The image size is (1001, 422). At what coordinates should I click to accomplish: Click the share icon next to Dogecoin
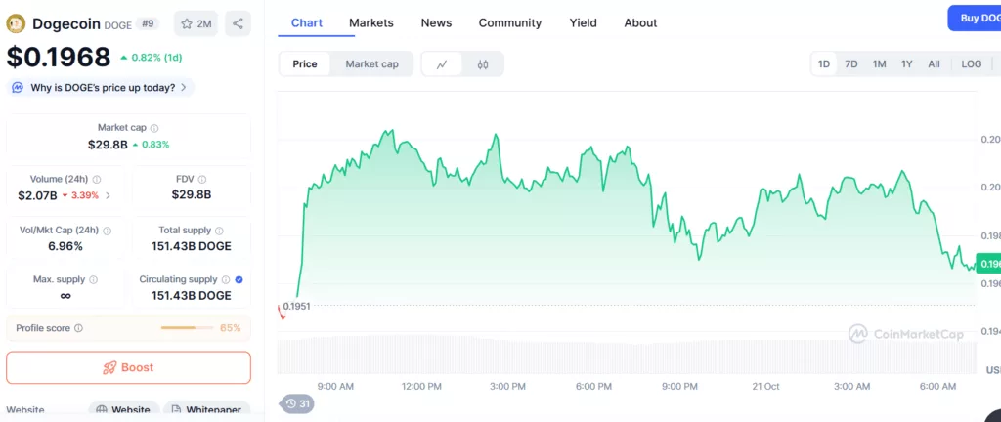239,23
